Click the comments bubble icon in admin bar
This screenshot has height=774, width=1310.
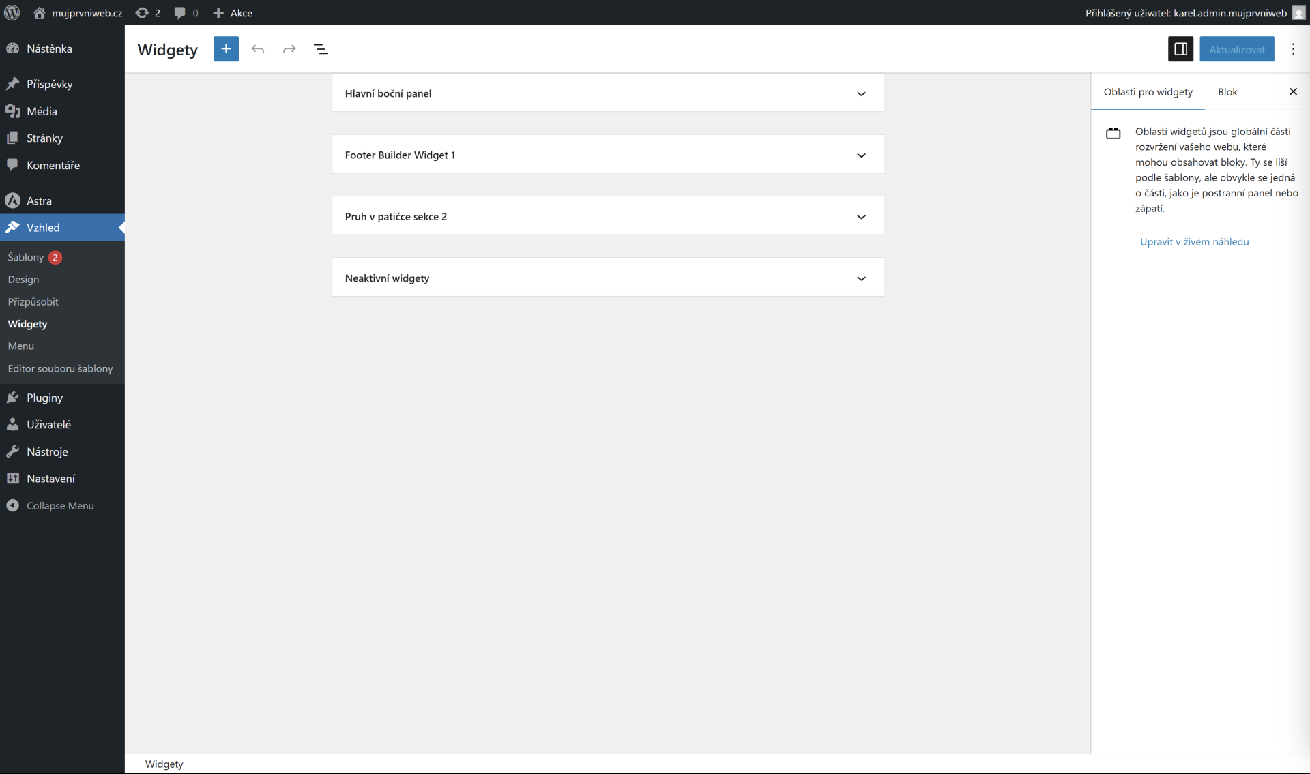[x=180, y=12]
